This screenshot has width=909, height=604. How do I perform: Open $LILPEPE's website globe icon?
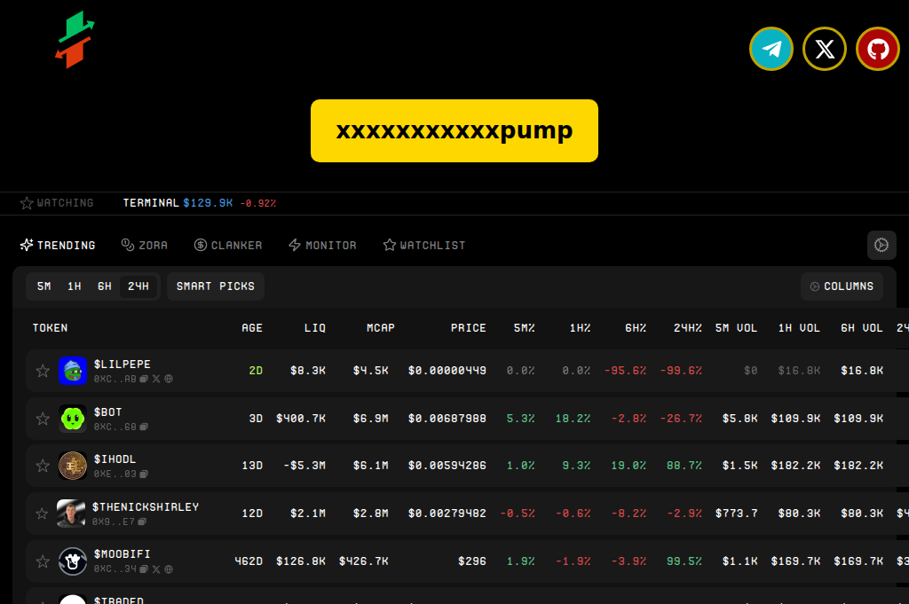(169, 378)
